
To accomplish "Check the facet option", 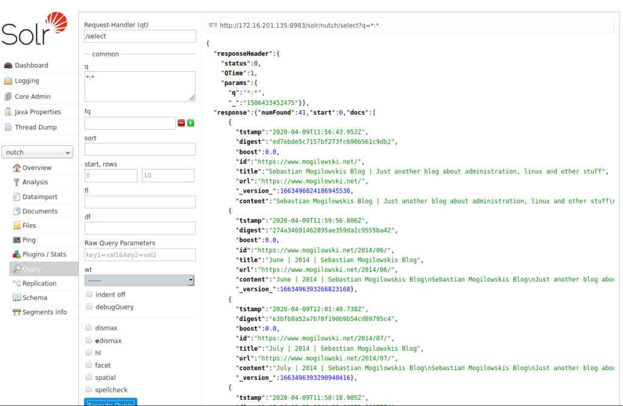I will [88, 365].
